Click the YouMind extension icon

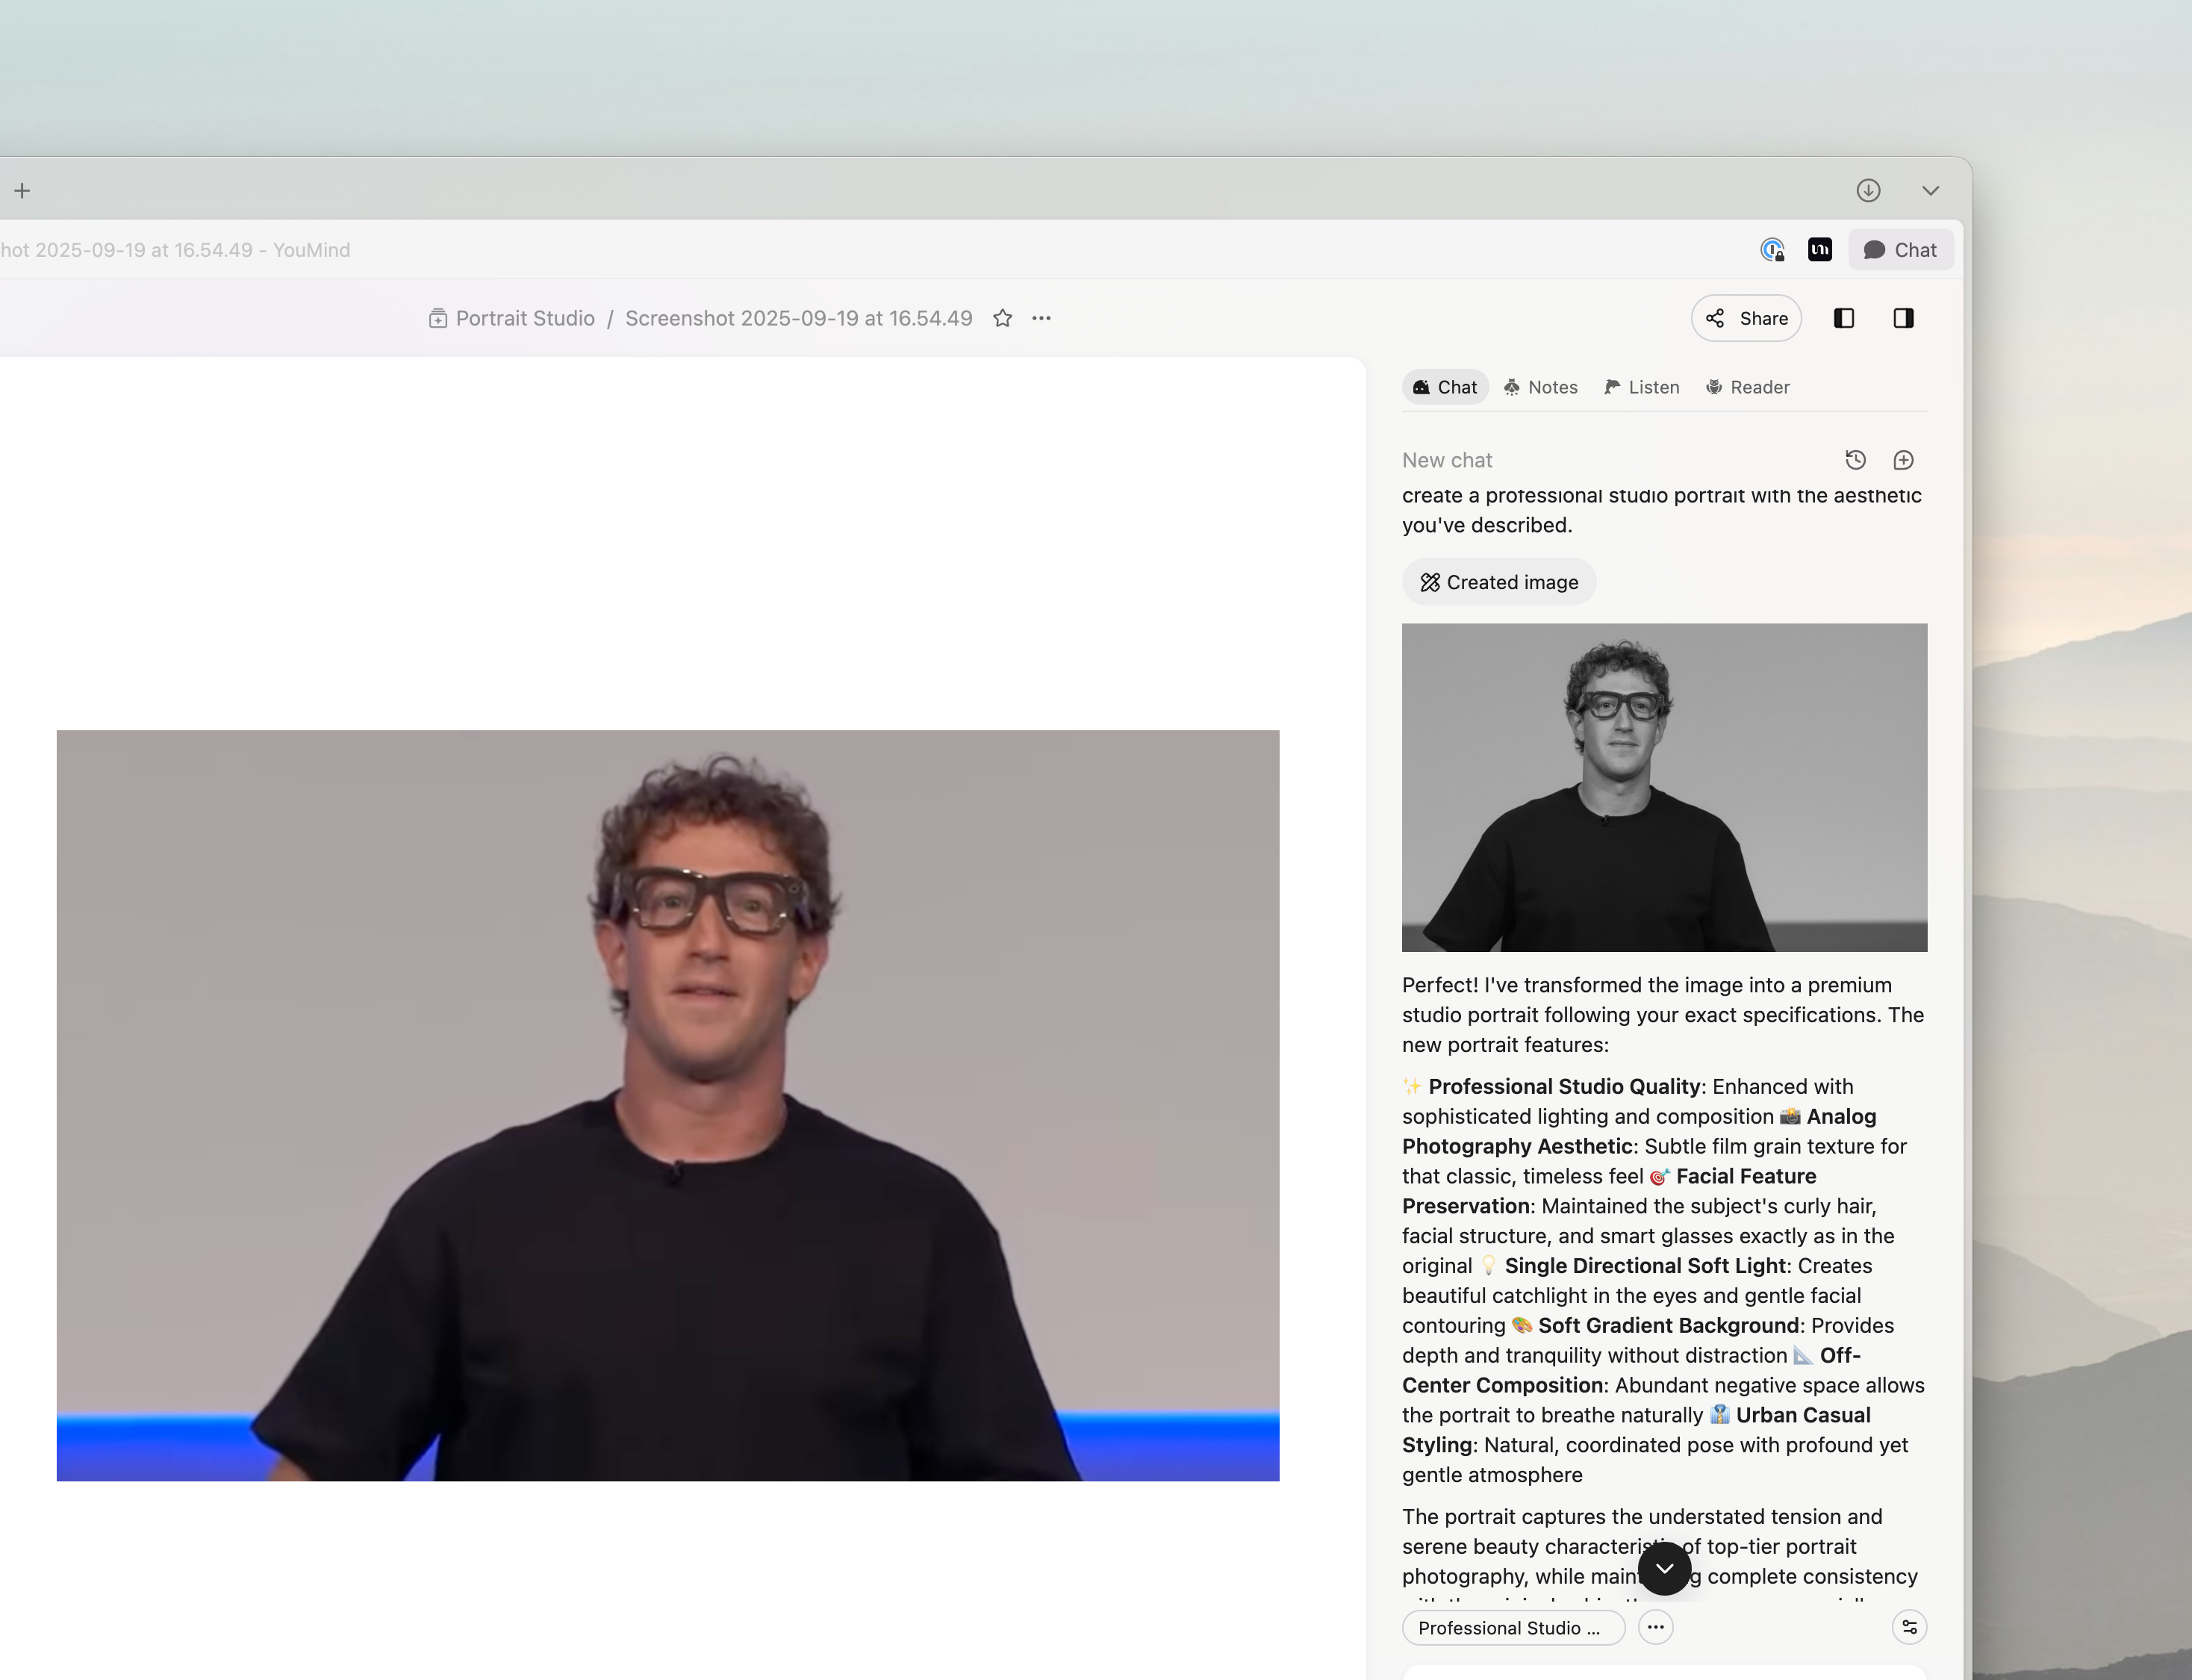tap(1820, 250)
